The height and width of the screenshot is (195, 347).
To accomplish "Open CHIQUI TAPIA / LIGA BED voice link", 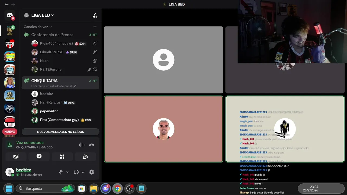I will [34, 147].
